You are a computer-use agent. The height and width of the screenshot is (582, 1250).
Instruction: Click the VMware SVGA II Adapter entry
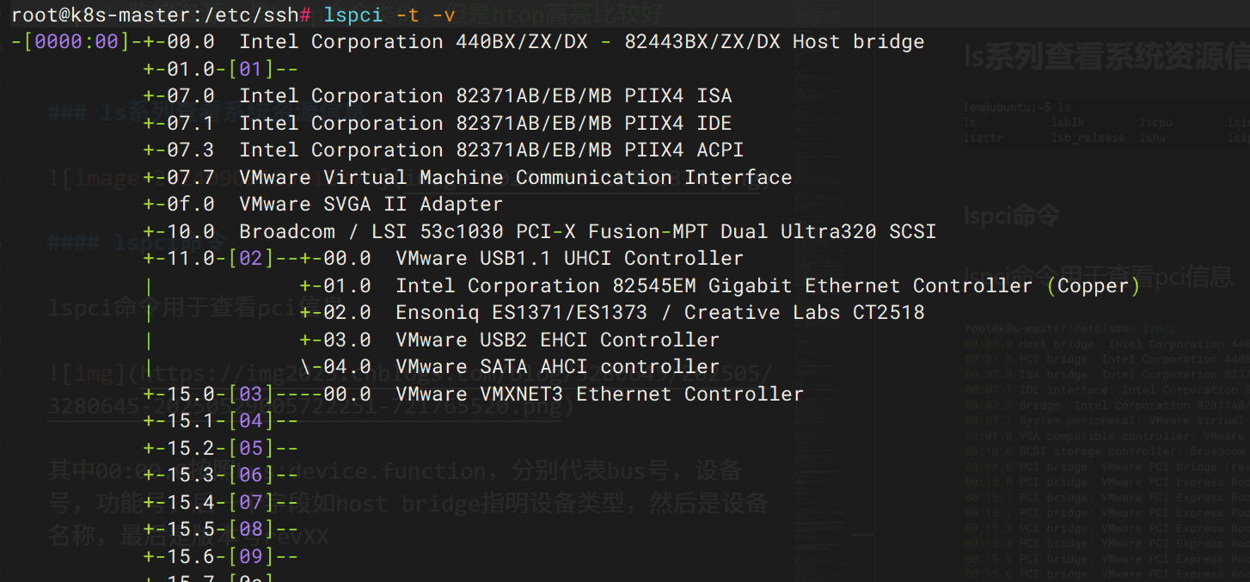coord(371,205)
